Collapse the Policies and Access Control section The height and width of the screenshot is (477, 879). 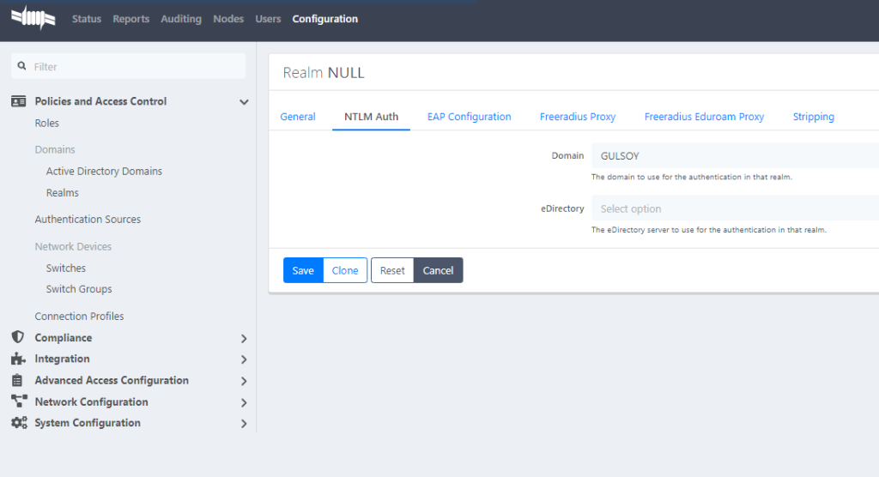(244, 102)
